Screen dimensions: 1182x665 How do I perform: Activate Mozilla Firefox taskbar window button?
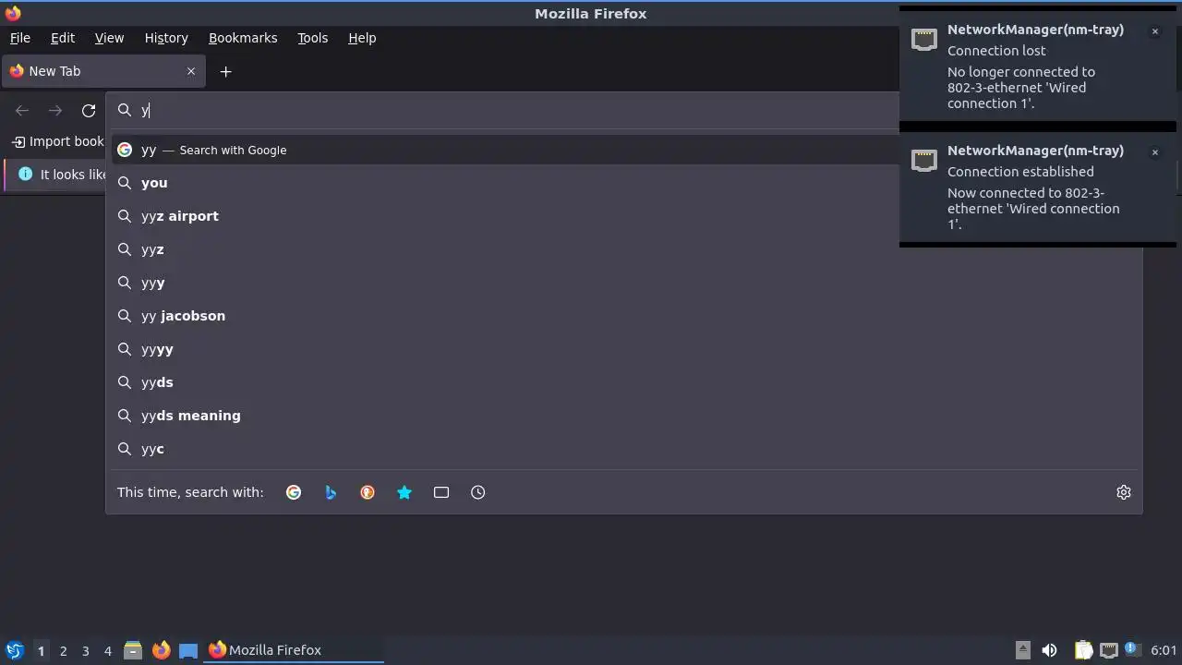point(294,650)
